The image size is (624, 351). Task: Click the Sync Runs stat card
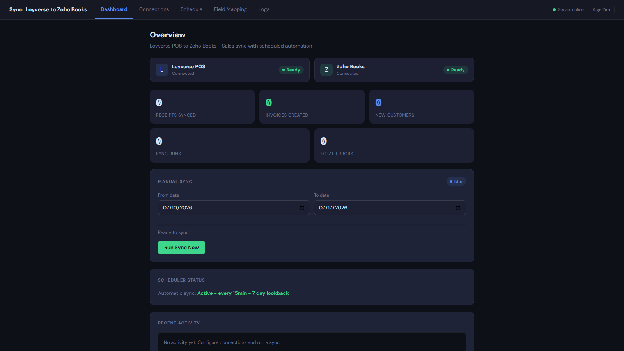coord(230,145)
